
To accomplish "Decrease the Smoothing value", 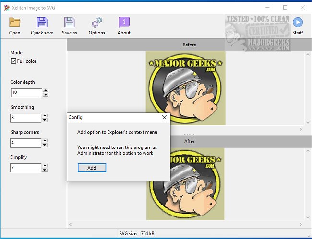I will click(45, 120).
